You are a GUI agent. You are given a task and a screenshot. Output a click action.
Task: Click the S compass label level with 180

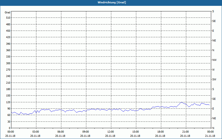click(213, 89)
